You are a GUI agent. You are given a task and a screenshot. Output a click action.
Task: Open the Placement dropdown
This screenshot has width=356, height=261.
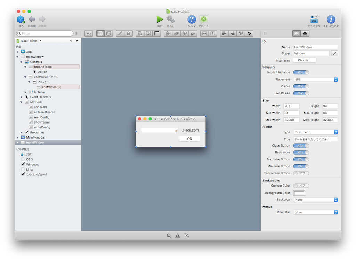(x=315, y=80)
